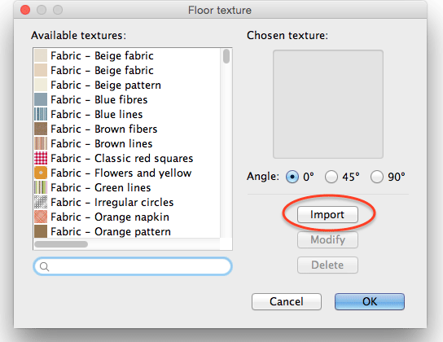Image resolution: width=443 pixels, height=342 pixels.
Task: Pick the Flowers and yellow texture icon
Action: tap(41, 173)
